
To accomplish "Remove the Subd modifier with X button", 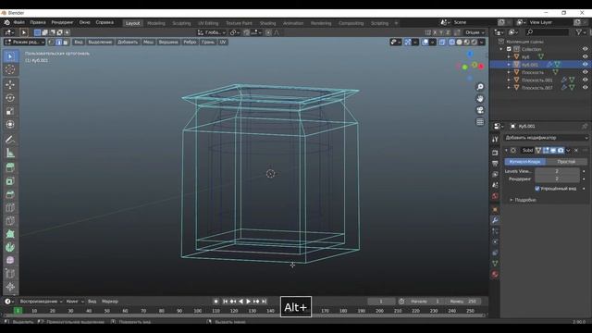I will (576, 150).
